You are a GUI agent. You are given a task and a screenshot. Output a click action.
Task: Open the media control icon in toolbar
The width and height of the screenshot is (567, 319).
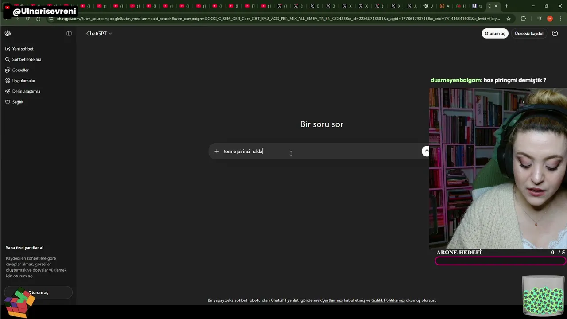tap(539, 19)
